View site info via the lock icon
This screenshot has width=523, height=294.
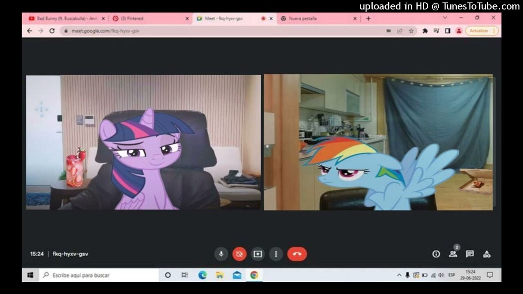[65, 31]
